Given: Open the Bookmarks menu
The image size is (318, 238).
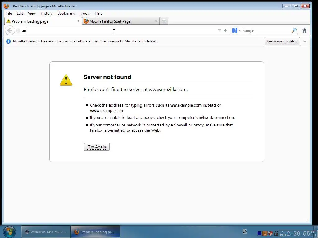Looking at the screenshot, I should pos(66,13).
